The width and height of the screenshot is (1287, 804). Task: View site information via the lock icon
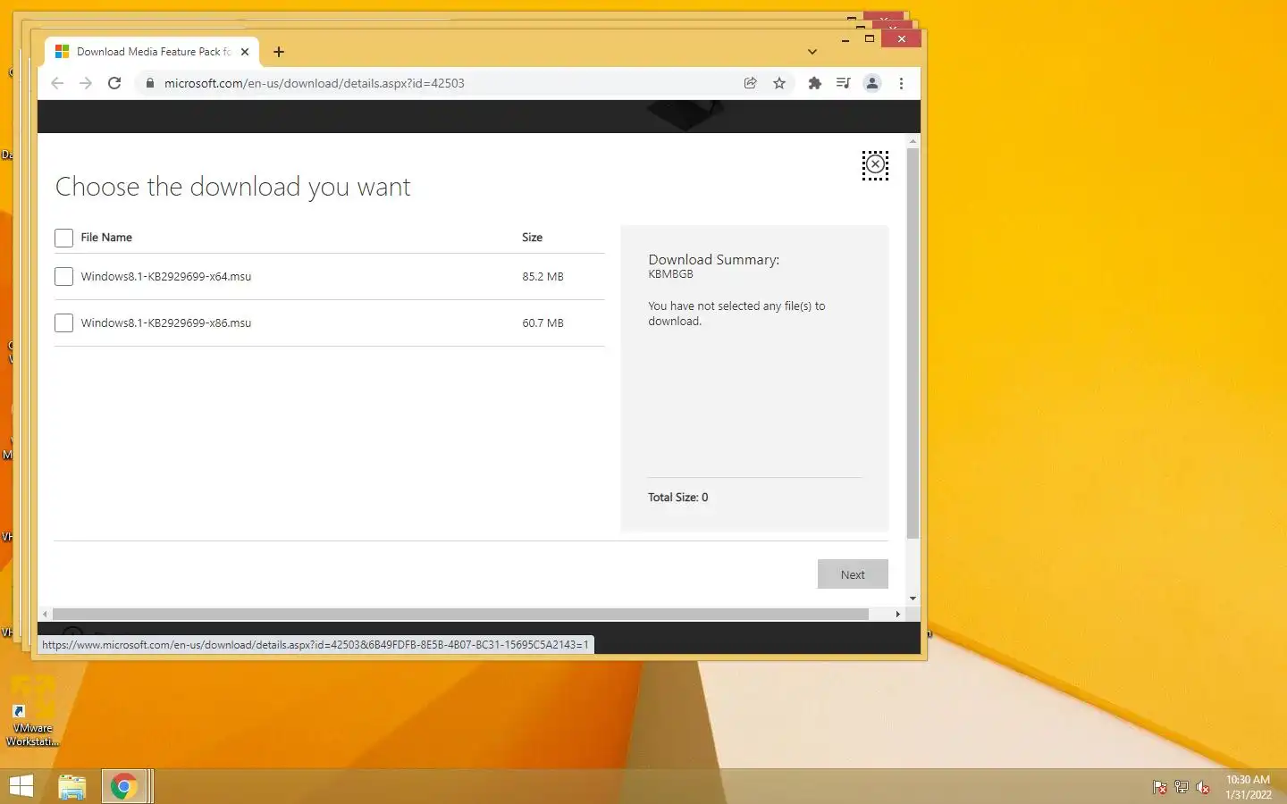coord(149,83)
